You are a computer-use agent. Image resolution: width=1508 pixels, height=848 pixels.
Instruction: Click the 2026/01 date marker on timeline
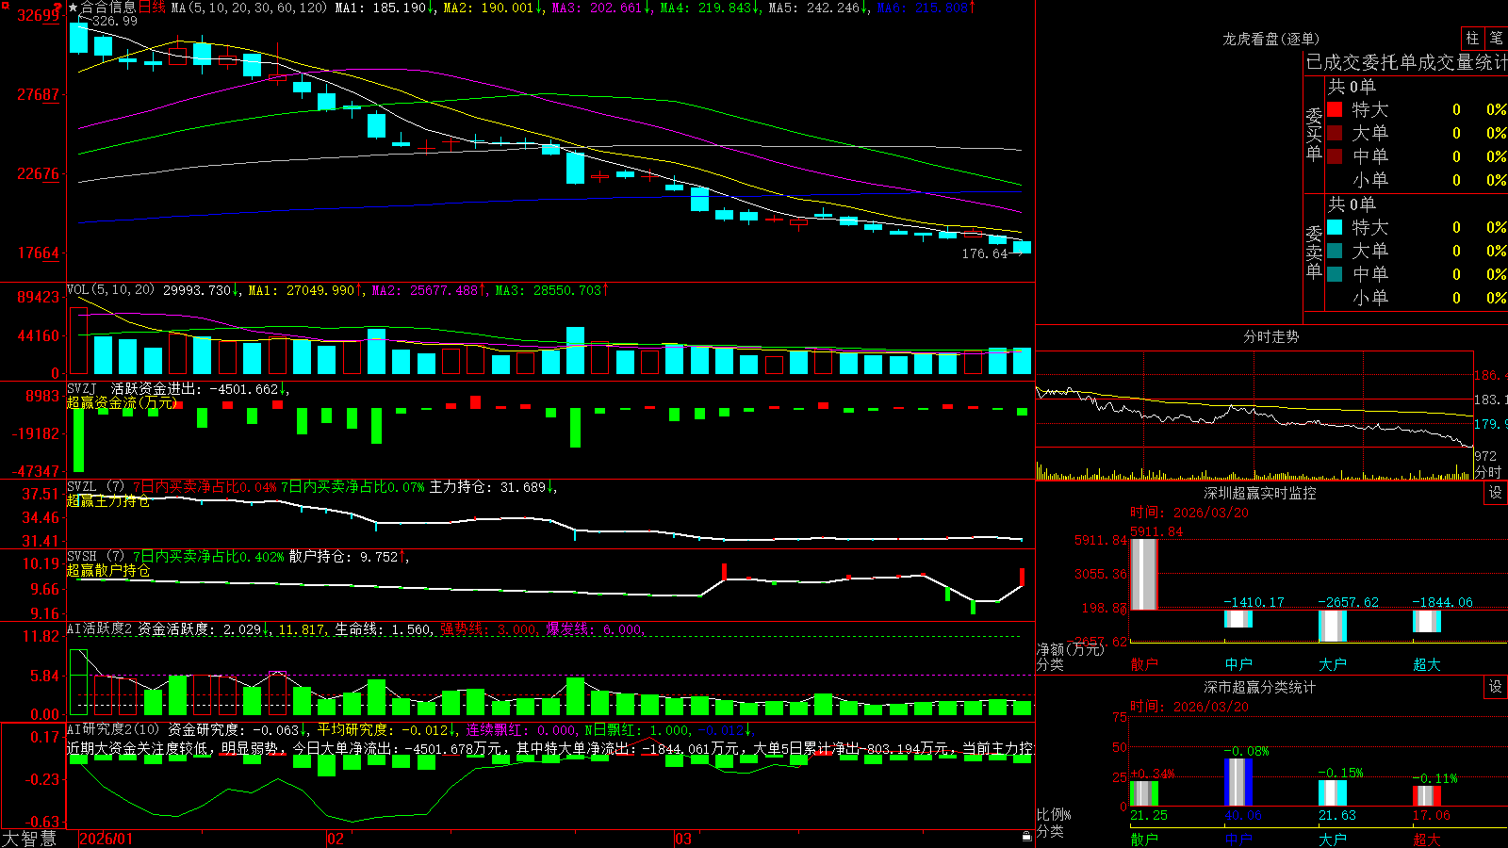tap(106, 839)
